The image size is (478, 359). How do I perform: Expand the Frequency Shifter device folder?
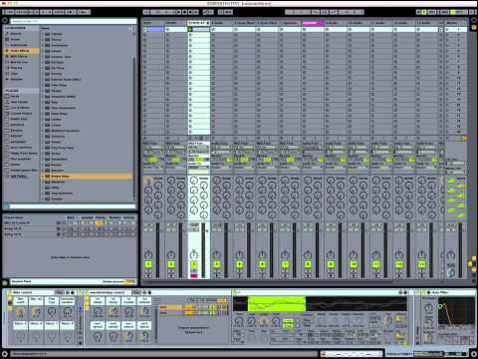click(x=43, y=97)
